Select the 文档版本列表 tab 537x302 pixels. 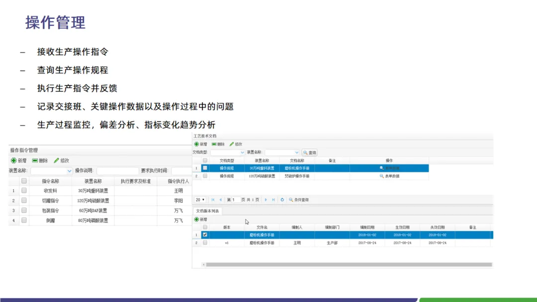tap(207, 211)
